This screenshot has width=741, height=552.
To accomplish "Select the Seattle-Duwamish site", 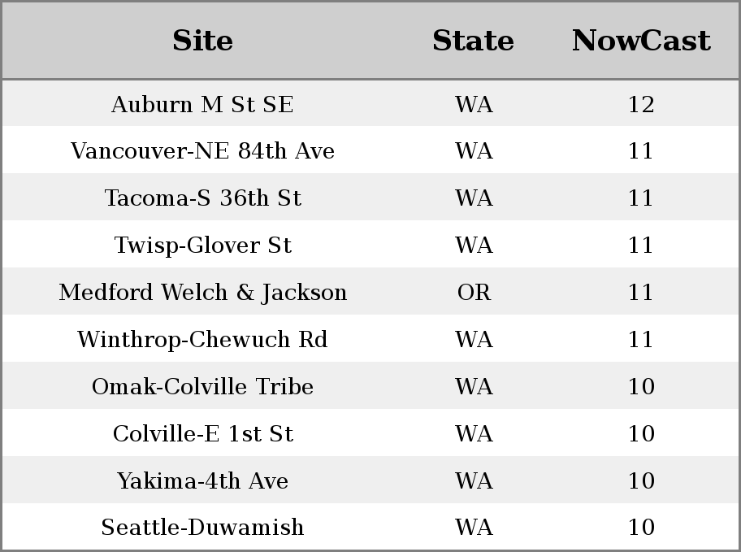I will coord(202,527).
